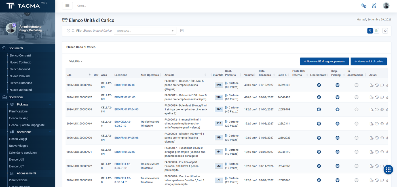Open location link BRO.FRI01.B2.00
The height and width of the screenshot is (187, 397).
click(x=125, y=85)
